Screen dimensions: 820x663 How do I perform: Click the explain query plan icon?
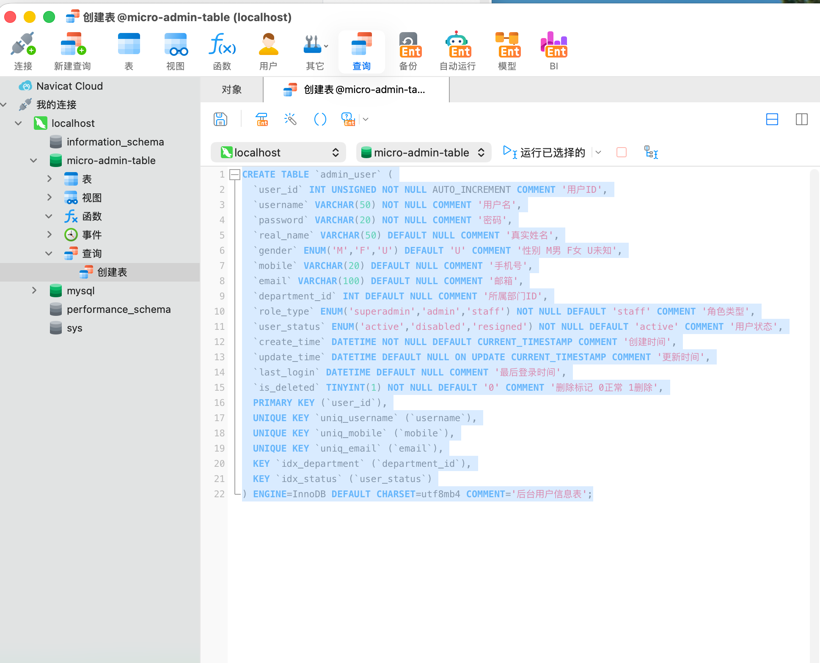point(651,152)
